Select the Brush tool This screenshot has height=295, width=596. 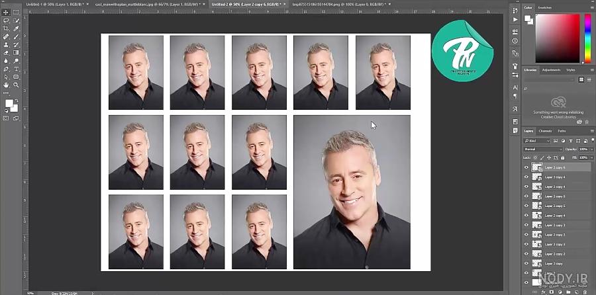click(16, 37)
